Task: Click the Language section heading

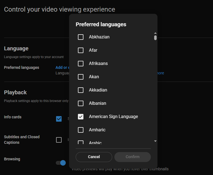Action: click(16, 49)
